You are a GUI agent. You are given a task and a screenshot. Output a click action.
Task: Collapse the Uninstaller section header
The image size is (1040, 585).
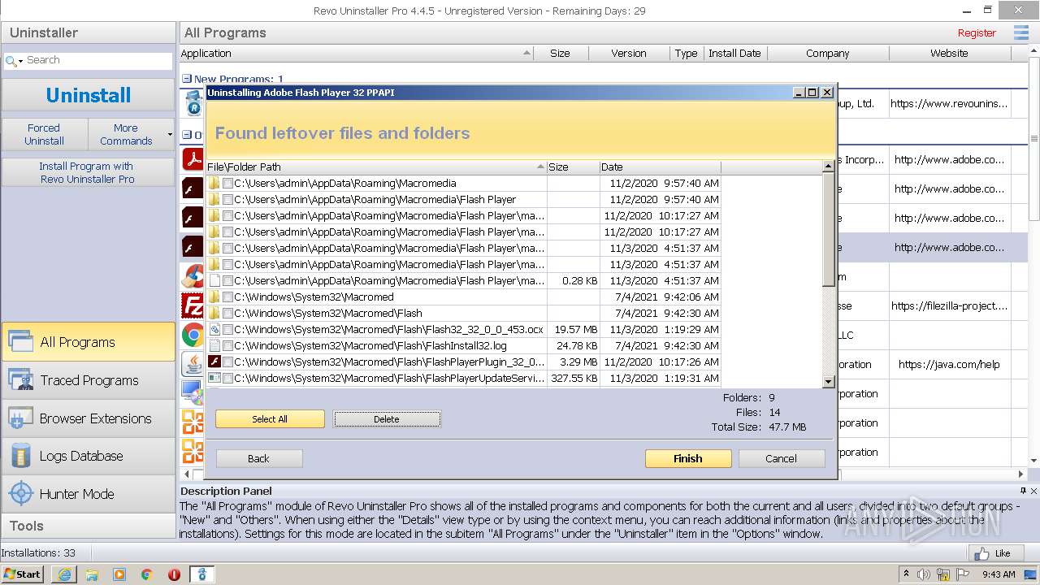[x=88, y=32]
